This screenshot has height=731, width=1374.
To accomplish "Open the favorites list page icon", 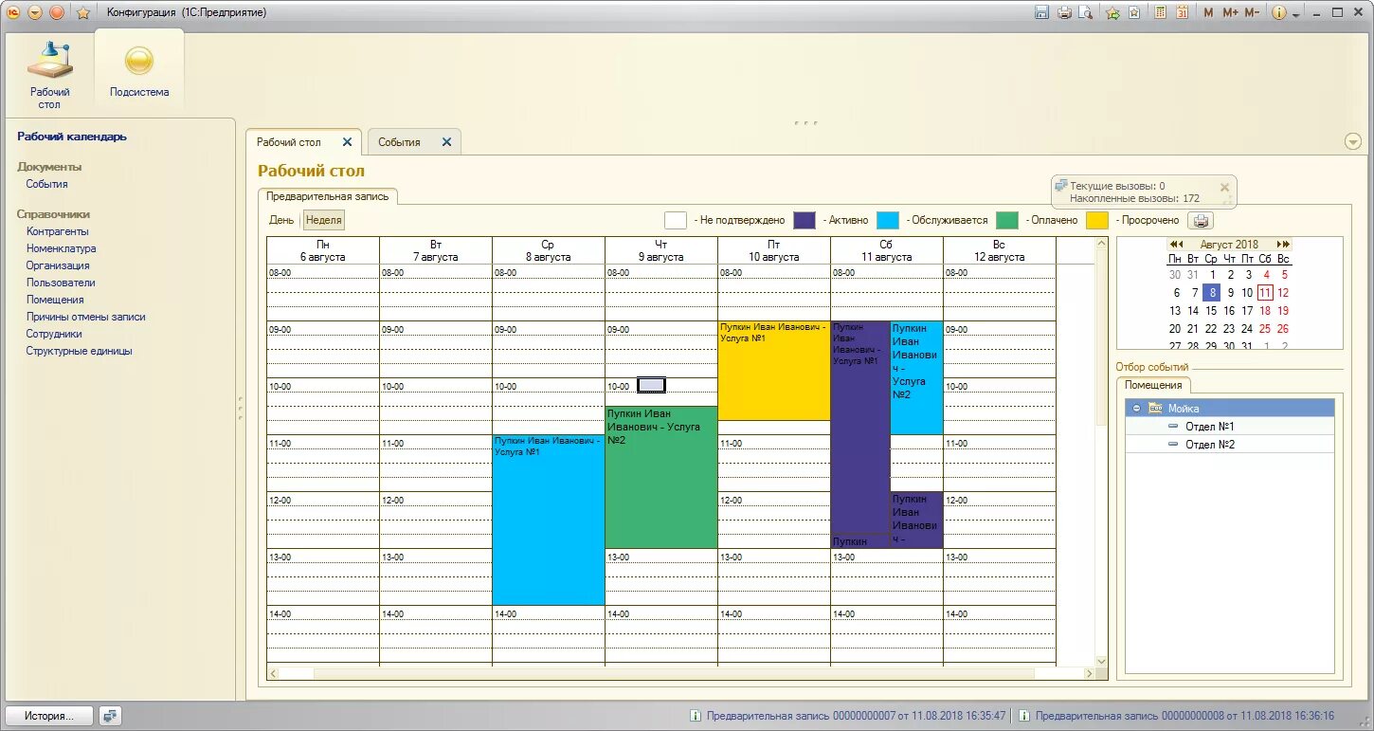I will (x=1134, y=12).
